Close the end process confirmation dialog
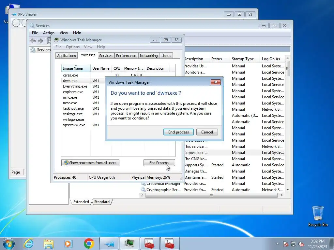Image resolution: width=334 pixels, height=250 pixels. click(216, 82)
